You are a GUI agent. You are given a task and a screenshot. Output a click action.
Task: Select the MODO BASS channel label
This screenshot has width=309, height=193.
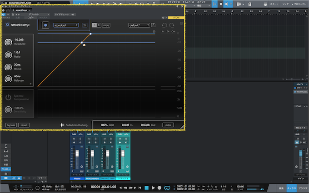(92, 178)
